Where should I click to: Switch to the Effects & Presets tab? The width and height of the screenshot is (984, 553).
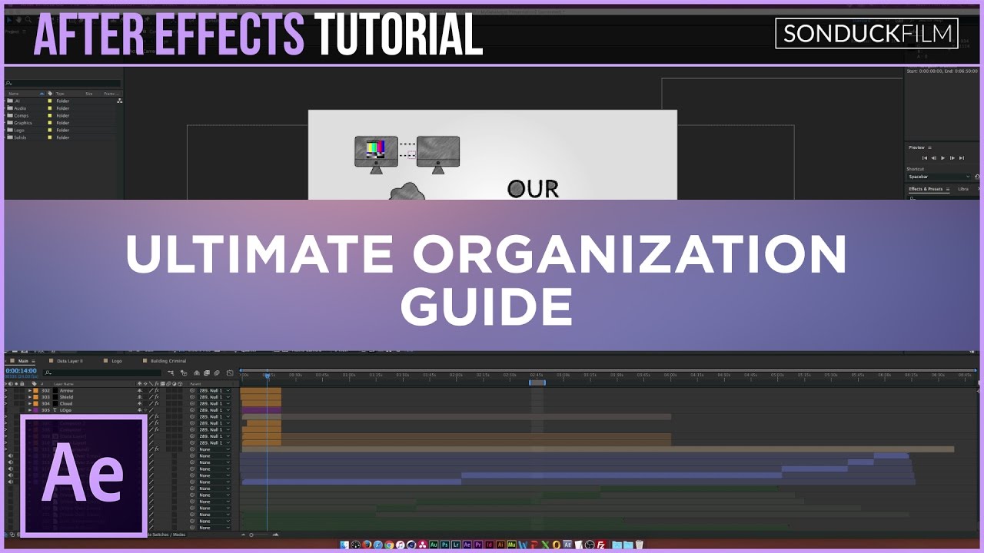pyautogui.click(x=926, y=189)
